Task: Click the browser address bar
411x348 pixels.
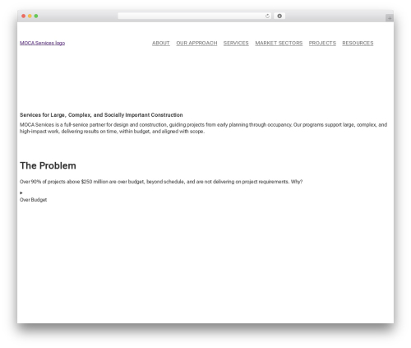Action: [x=195, y=16]
